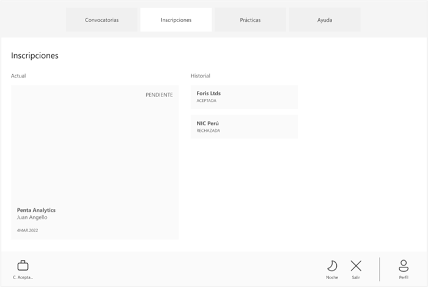Click the Actual section heading

[x=18, y=76]
